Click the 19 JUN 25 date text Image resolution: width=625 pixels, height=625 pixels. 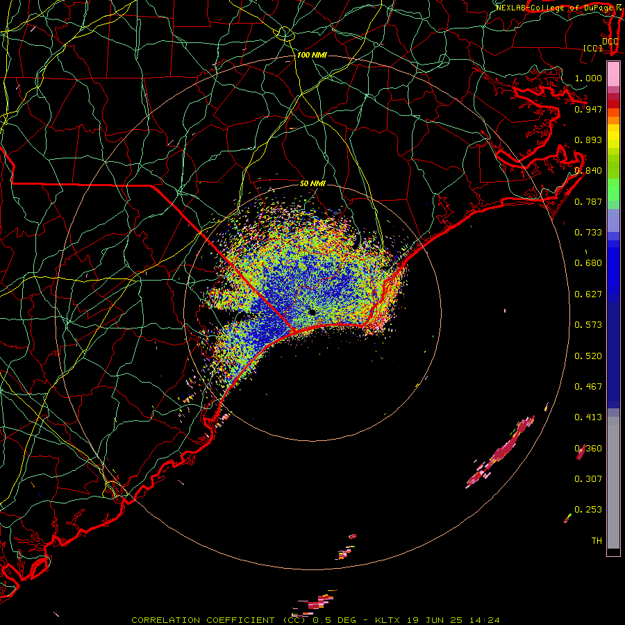(x=435, y=620)
